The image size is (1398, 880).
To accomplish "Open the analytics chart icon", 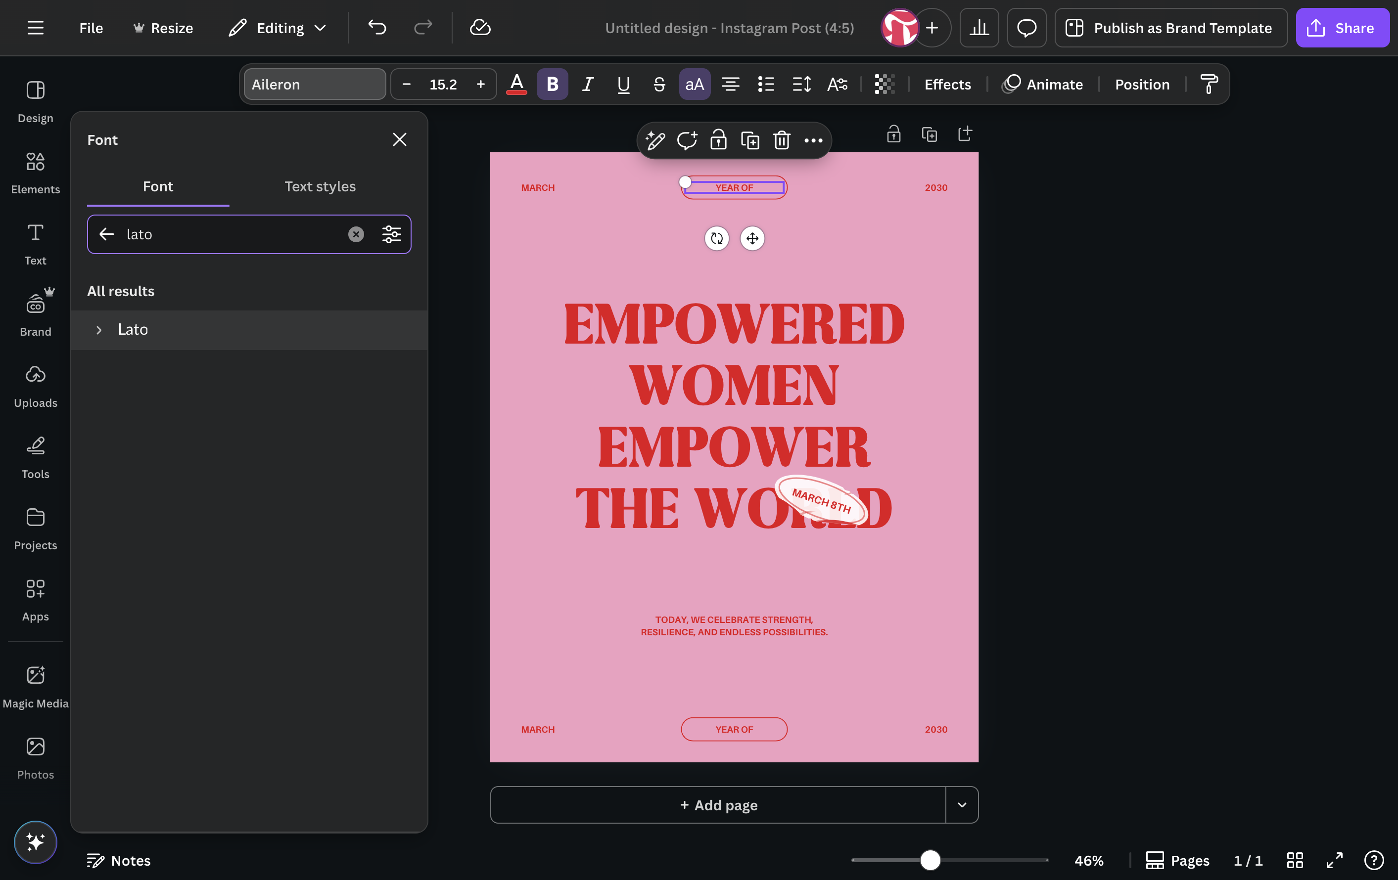I will click(979, 27).
